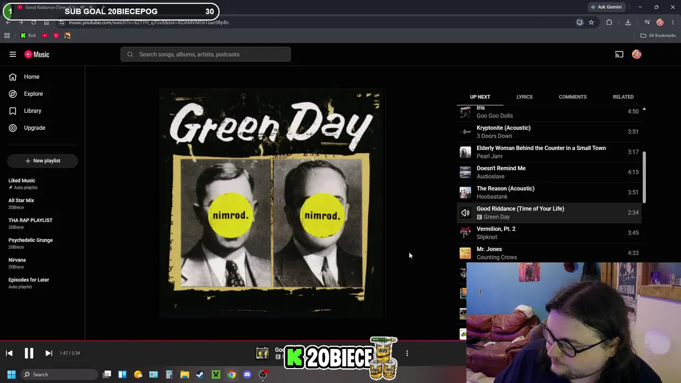
Task: Click the Green Day nimrod album artwork
Action: pos(272,204)
